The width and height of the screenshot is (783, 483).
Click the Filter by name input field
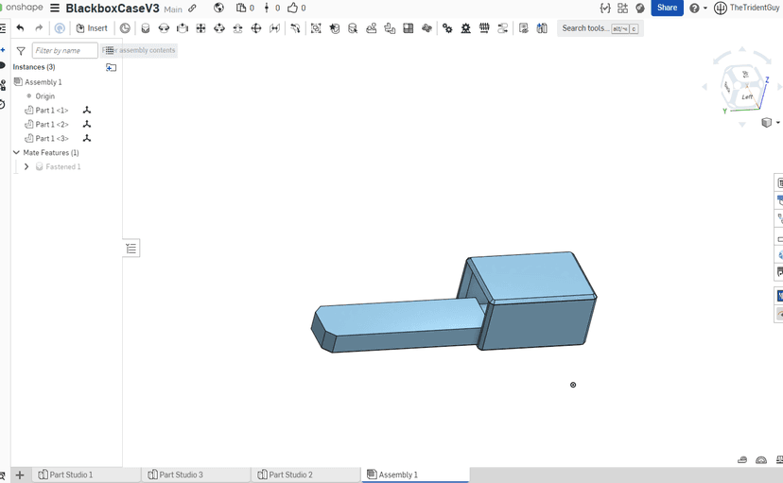[x=64, y=51]
